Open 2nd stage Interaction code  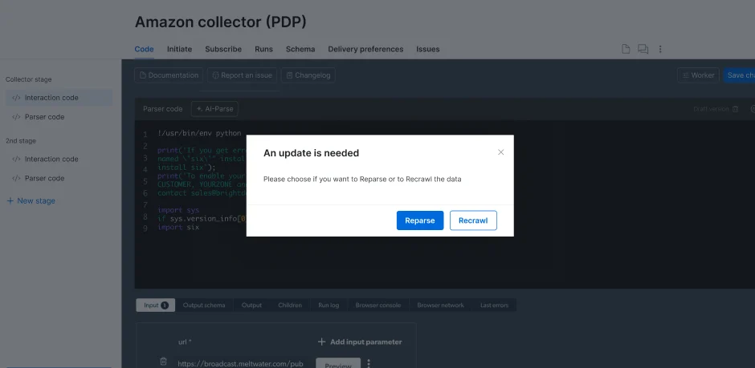pos(59,159)
